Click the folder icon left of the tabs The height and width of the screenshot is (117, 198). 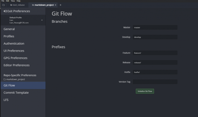point(3,5)
